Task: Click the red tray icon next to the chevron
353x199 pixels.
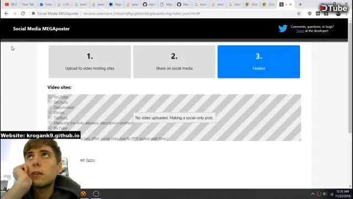Action: click(x=319, y=194)
